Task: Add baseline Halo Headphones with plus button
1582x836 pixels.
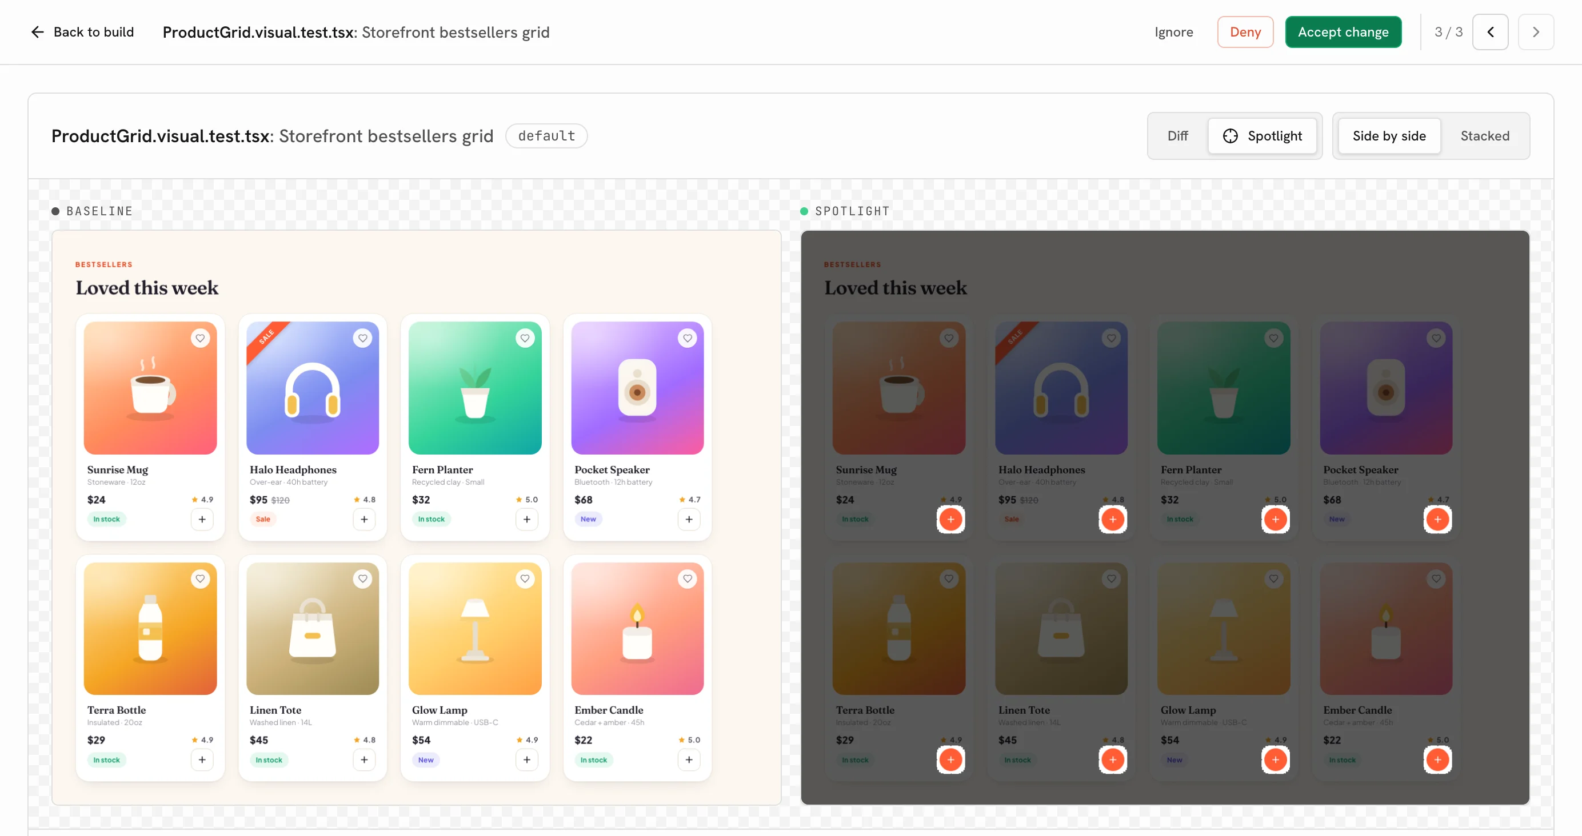Action: tap(364, 519)
